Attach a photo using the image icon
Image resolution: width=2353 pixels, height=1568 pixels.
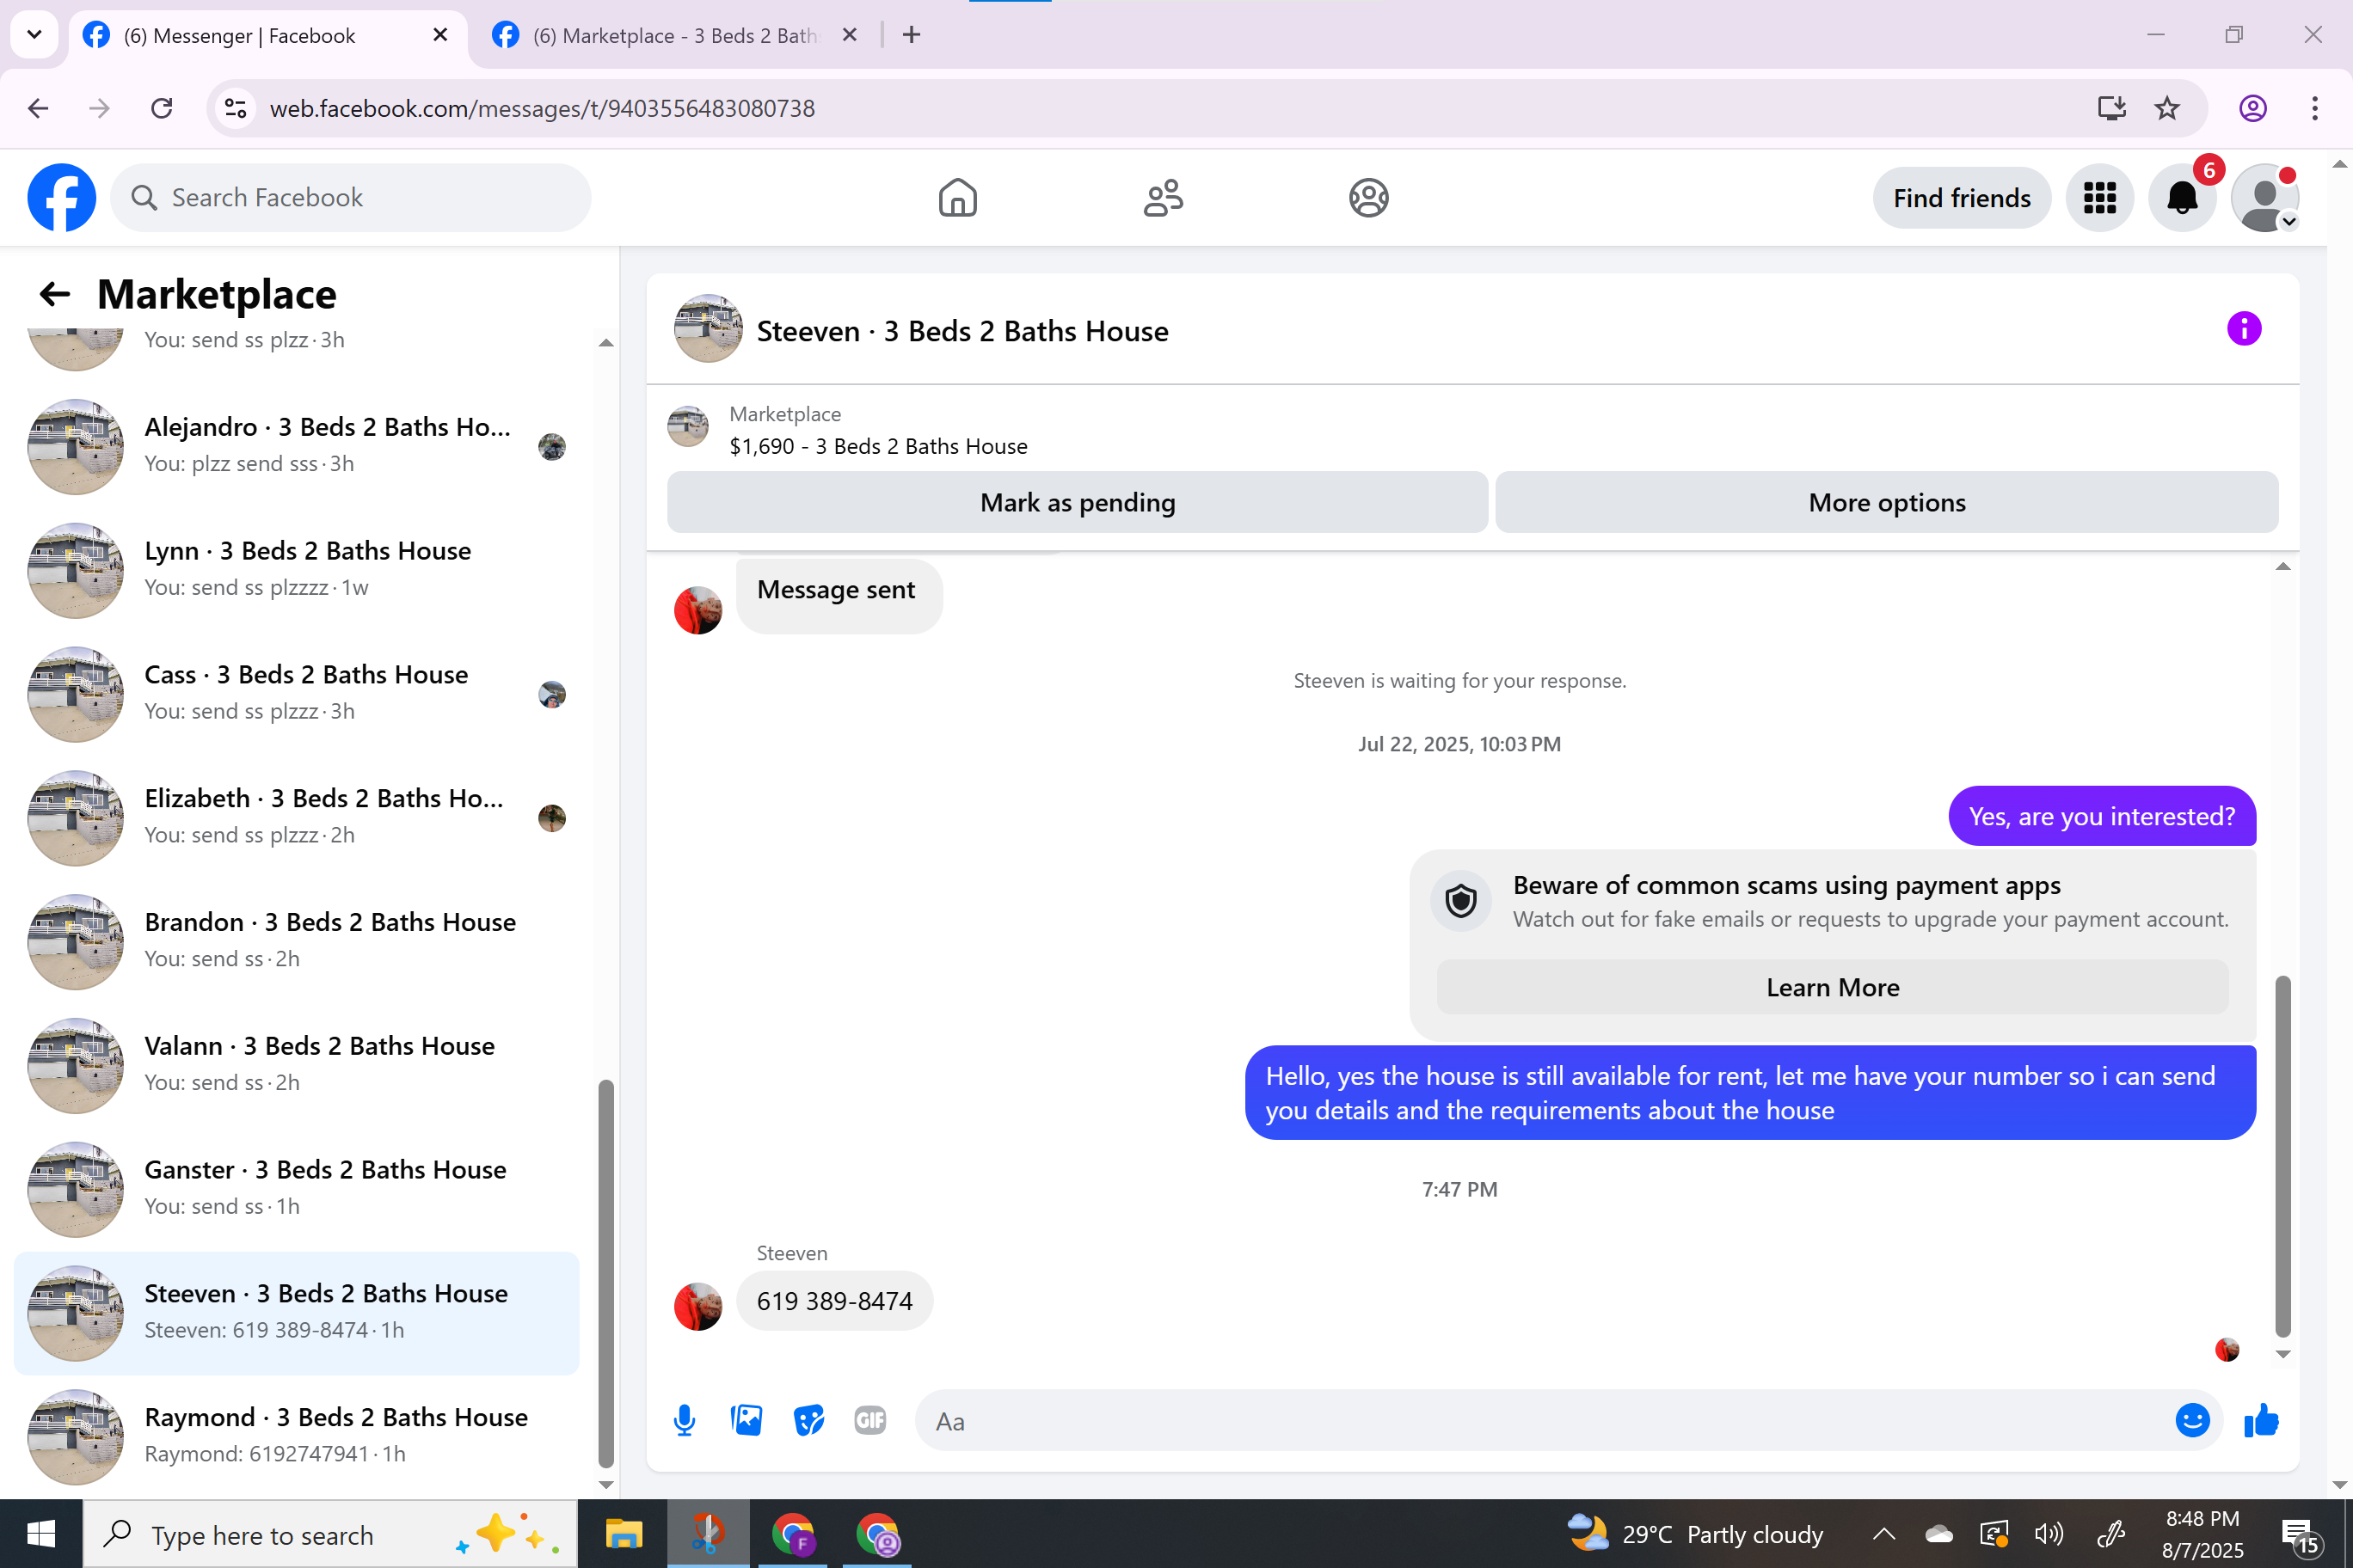tap(746, 1421)
